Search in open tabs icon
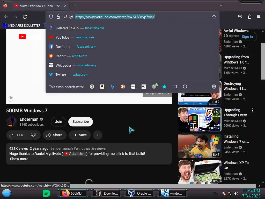The image size is (265, 199). pos(175,87)
